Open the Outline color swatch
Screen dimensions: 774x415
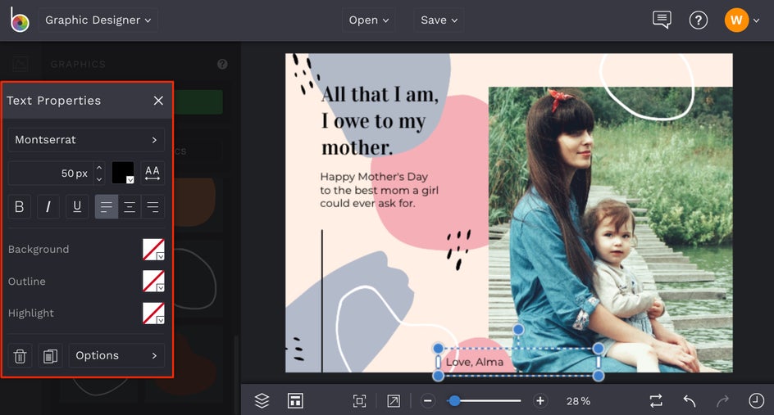(x=153, y=281)
